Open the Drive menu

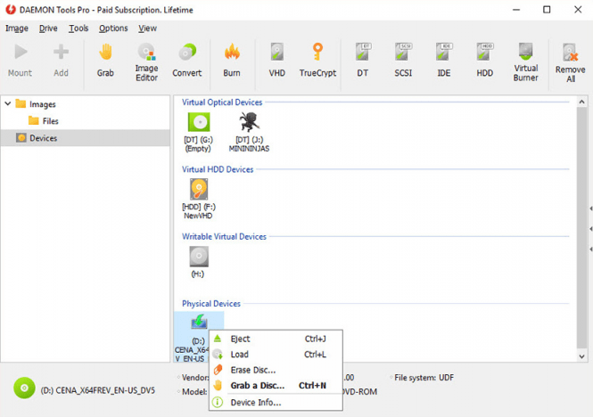pos(48,29)
